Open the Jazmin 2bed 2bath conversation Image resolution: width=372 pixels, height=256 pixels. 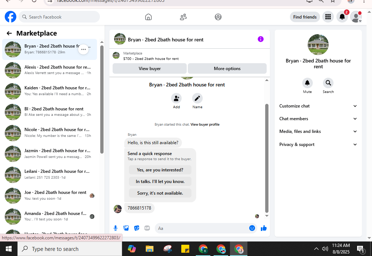tap(49, 154)
